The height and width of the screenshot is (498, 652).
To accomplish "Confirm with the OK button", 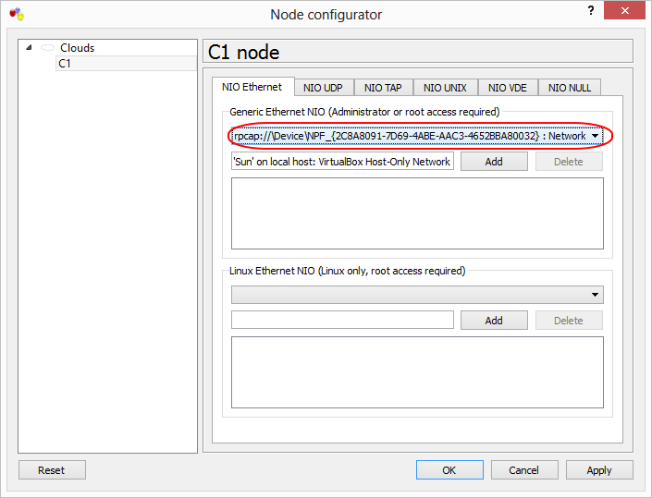I will click(449, 469).
